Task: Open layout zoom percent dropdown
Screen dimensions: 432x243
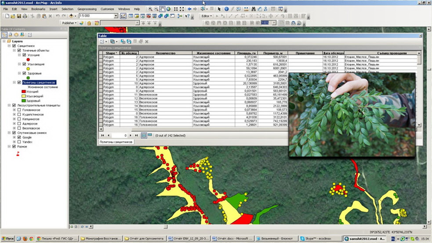Action: 274,23
